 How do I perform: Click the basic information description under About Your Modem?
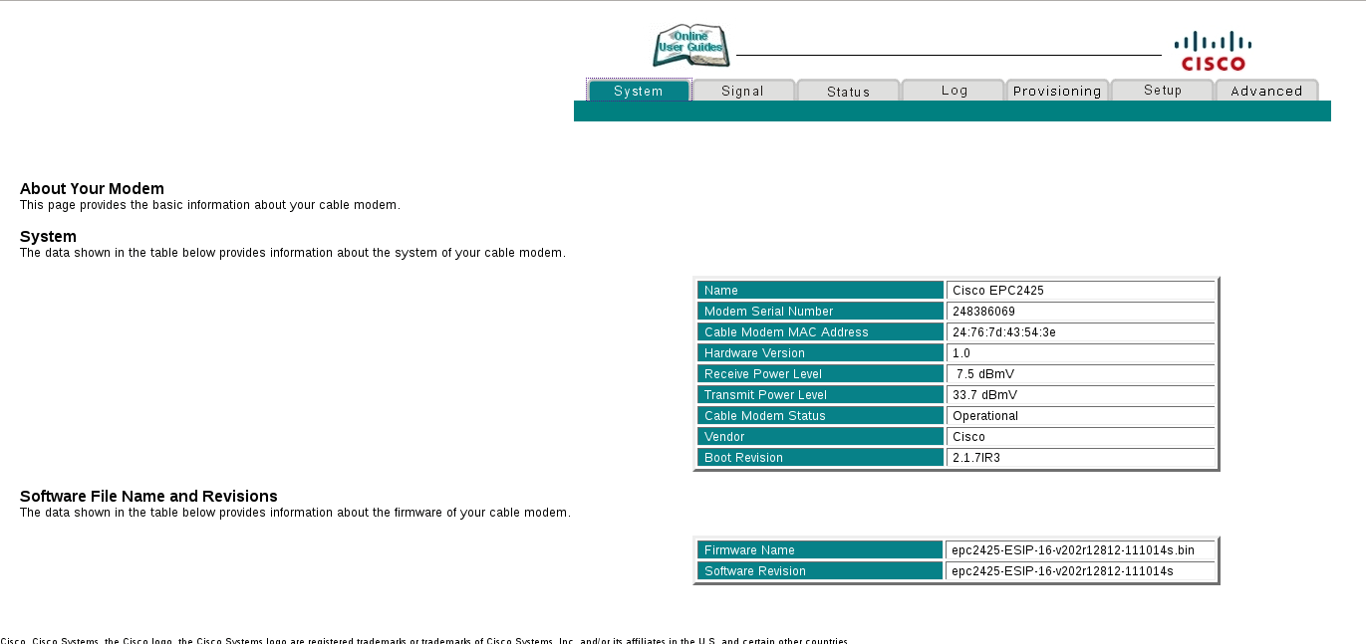210,205
